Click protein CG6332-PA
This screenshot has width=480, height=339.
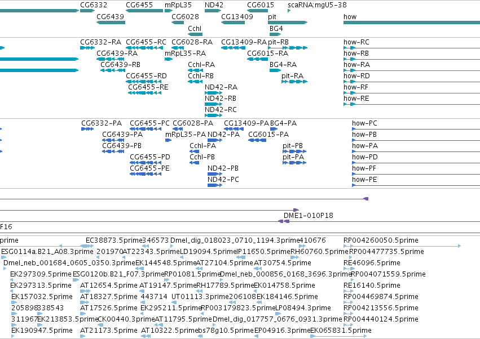point(102,123)
